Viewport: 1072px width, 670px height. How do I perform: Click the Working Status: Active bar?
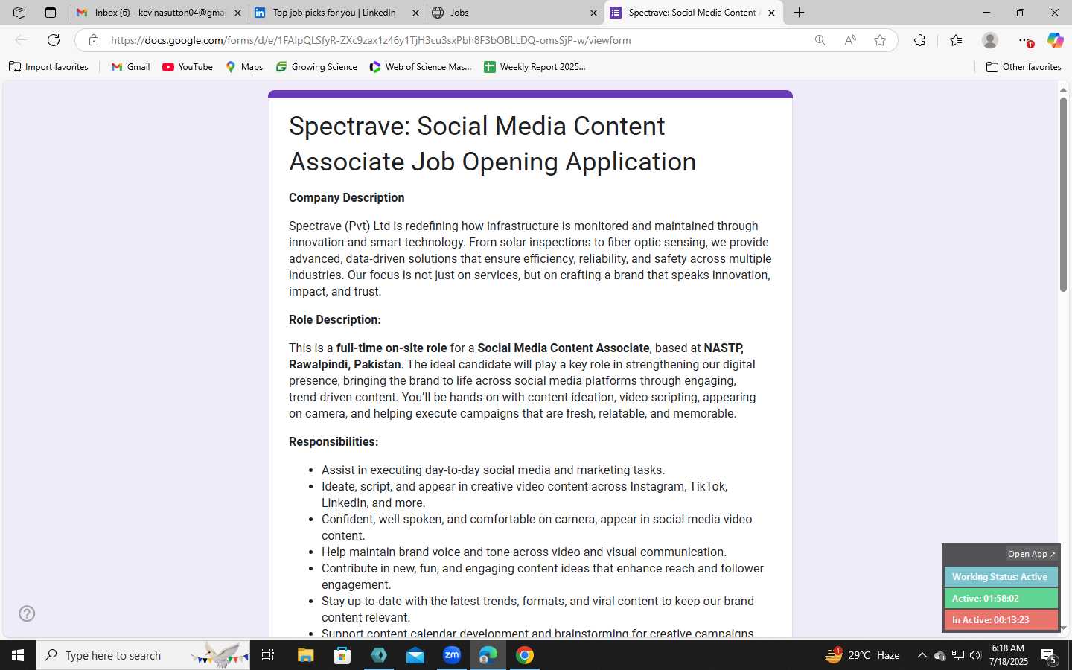click(x=1001, y=577)
